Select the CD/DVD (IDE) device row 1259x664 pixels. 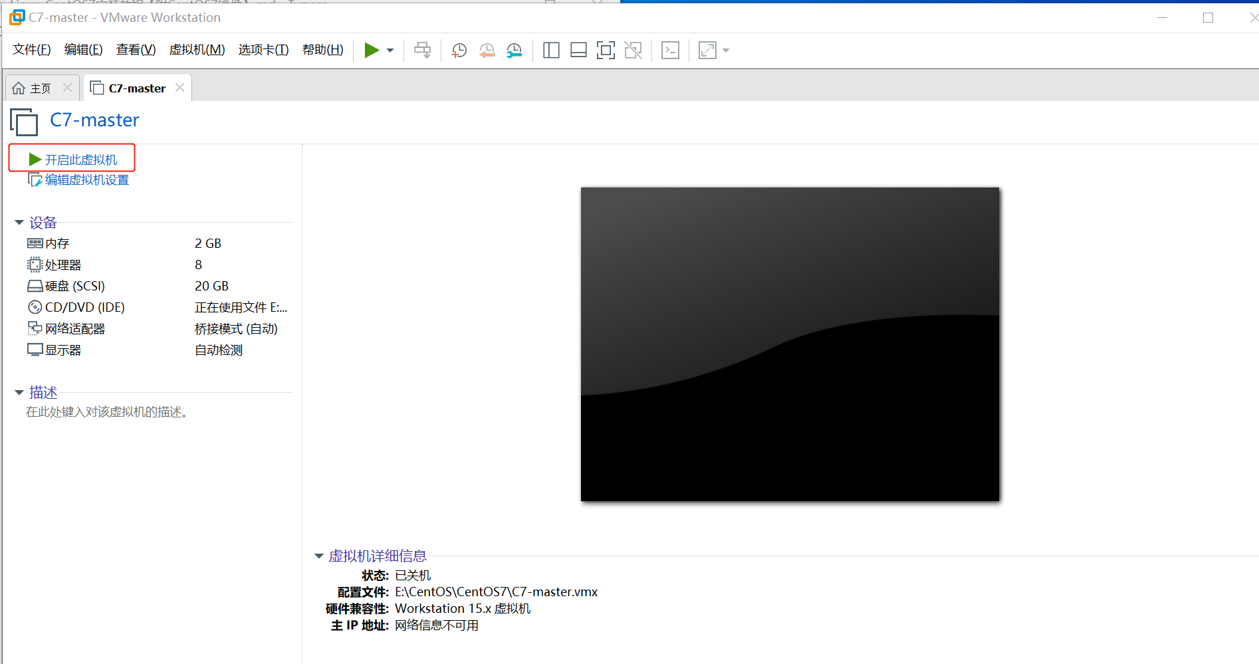tap(158, 308)
